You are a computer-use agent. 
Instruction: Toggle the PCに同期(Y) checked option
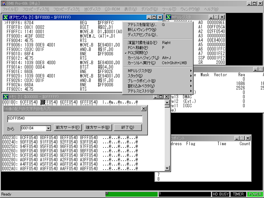click(158, 53)
